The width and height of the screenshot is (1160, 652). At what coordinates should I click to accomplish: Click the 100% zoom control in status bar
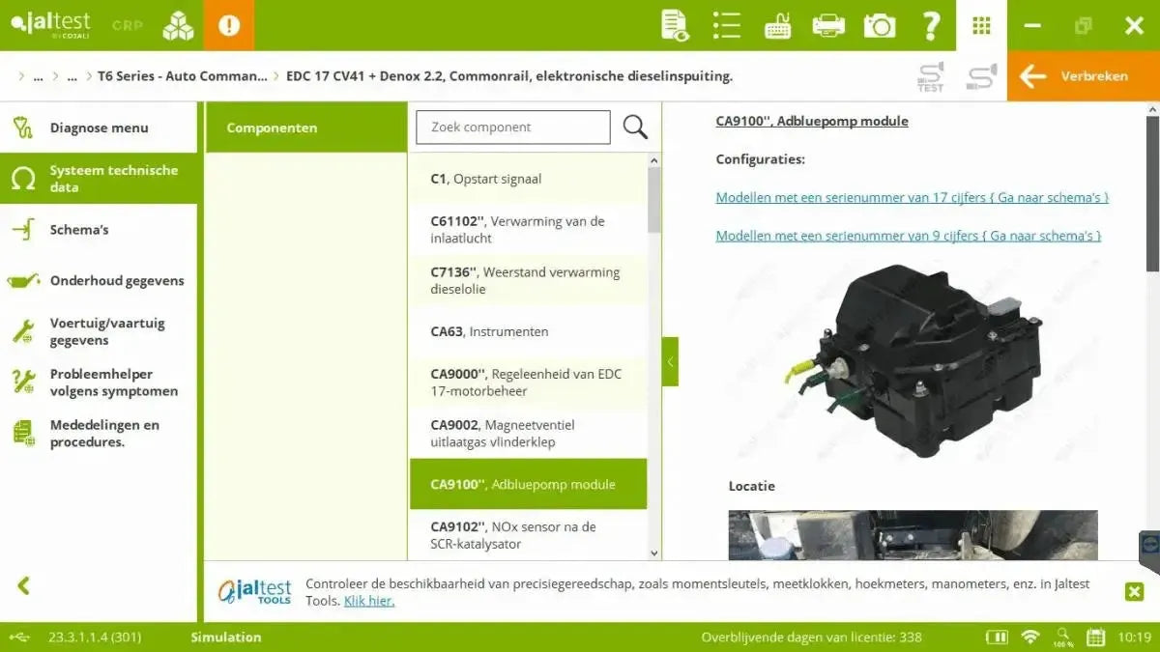click(x=1062, y=637)
